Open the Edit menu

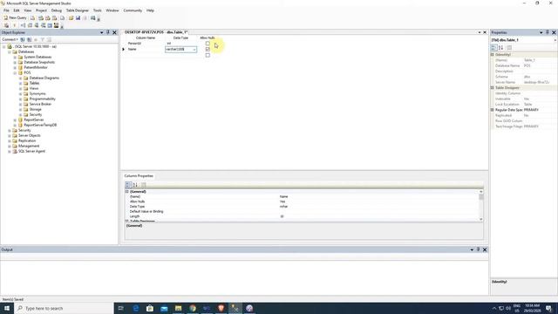coord(17,10)
